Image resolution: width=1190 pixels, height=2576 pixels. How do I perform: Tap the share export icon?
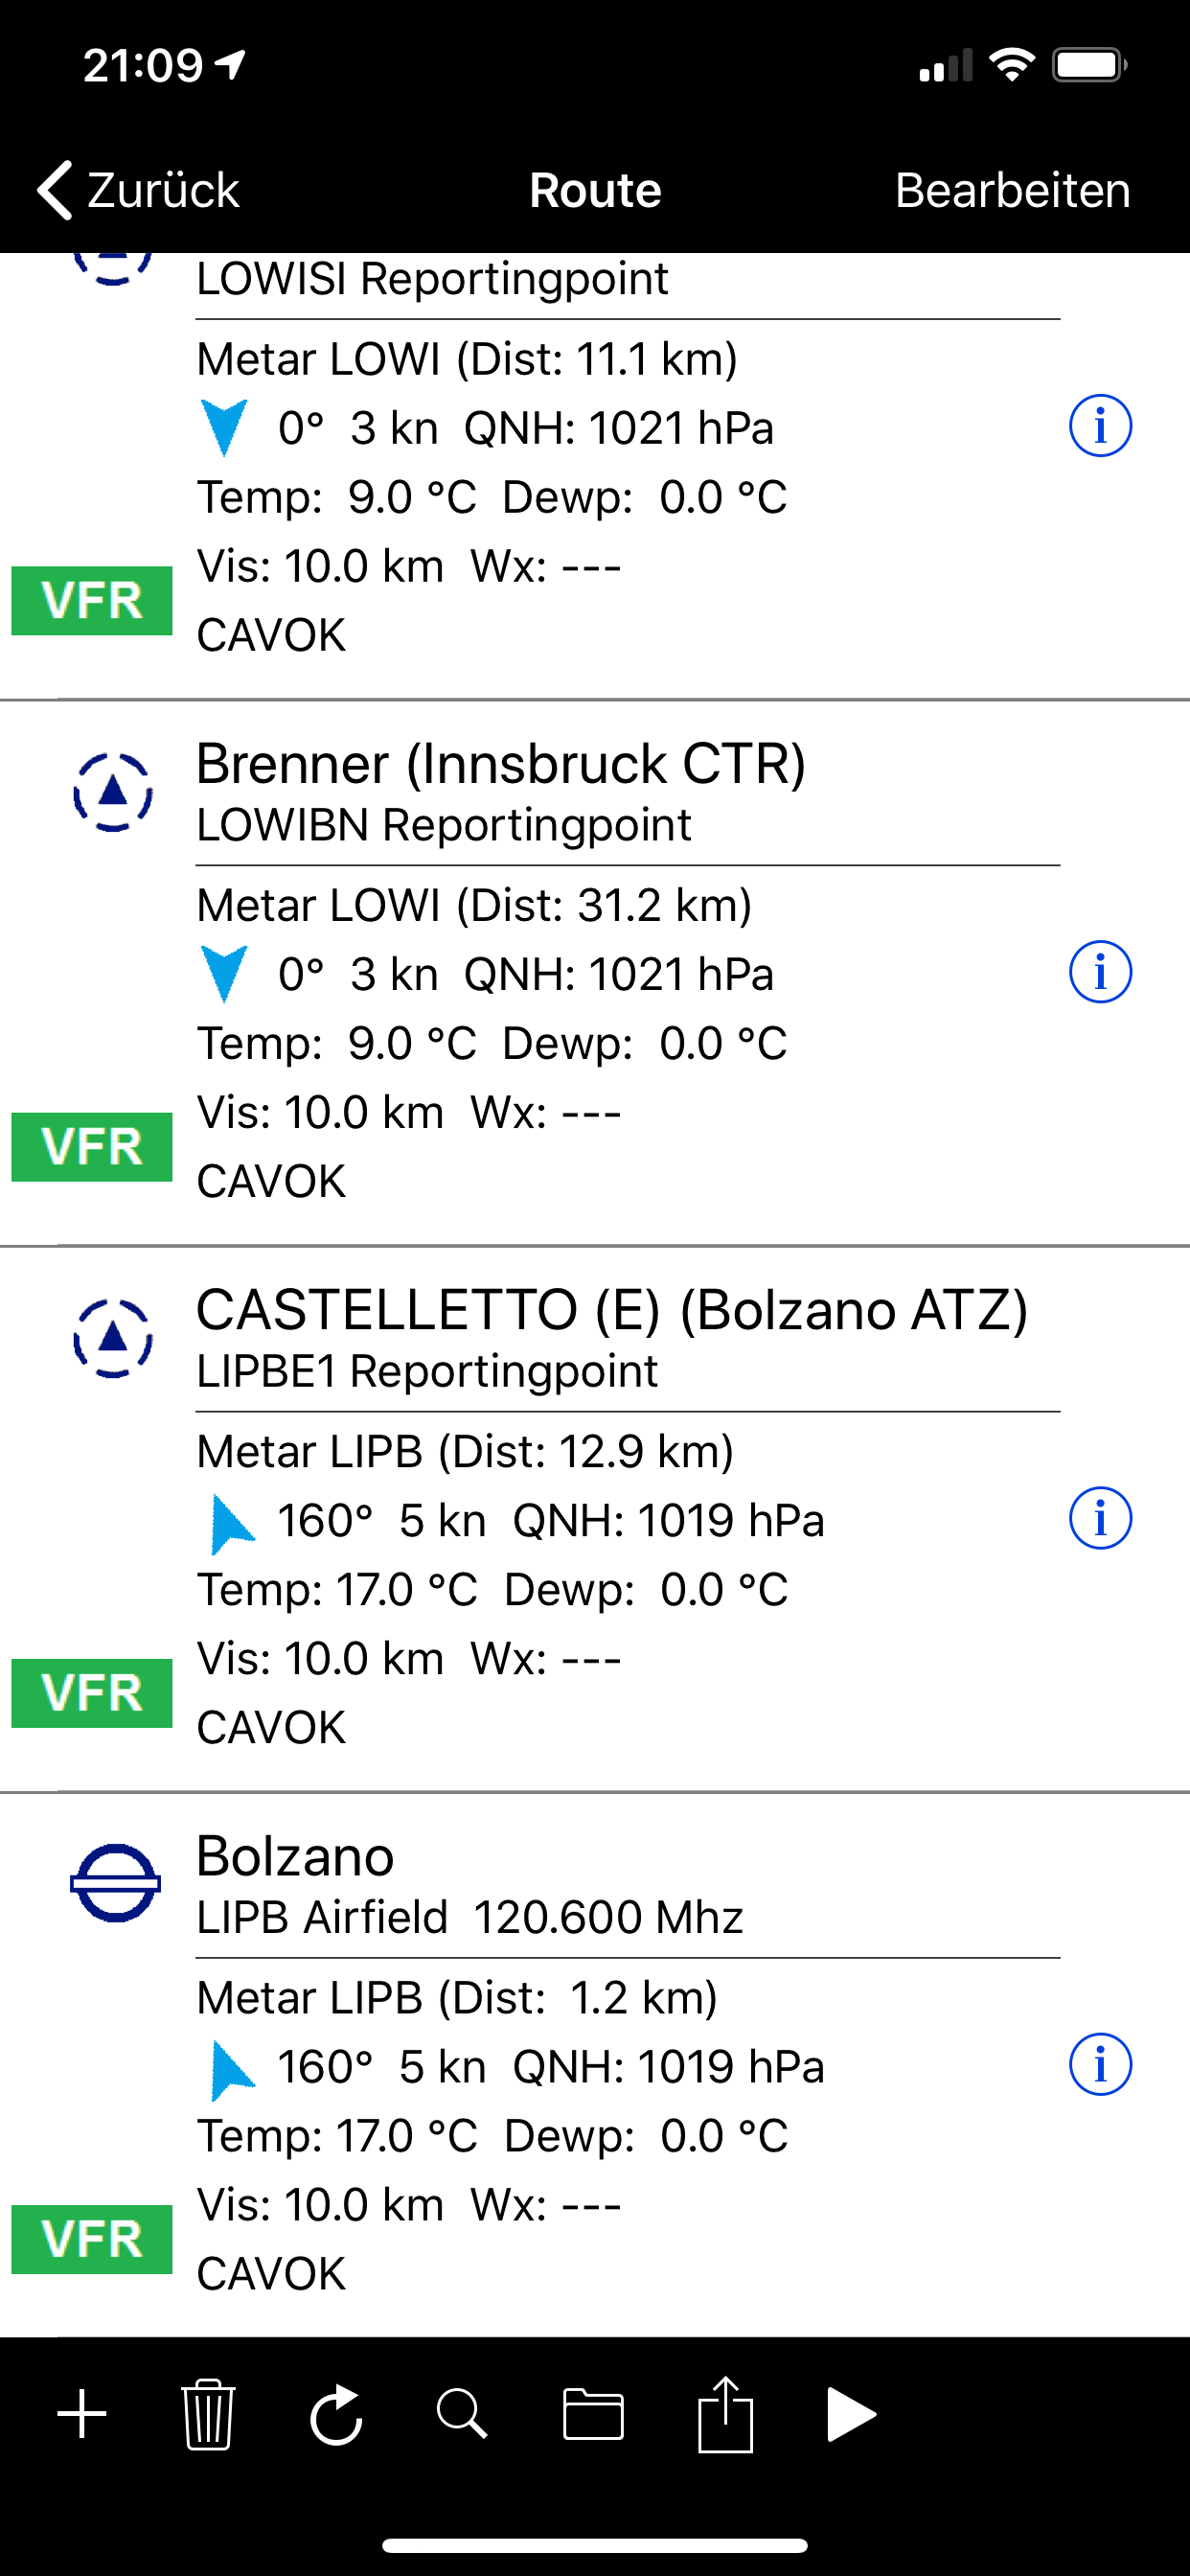[x=725, y=2416]
